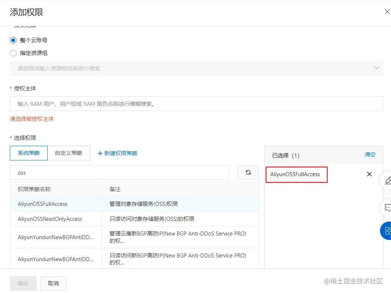The height and width of the screenshot is (293, 391).
Task: Select the AliyunOSSReadOnlyAccess policy row
Action: 134,219
